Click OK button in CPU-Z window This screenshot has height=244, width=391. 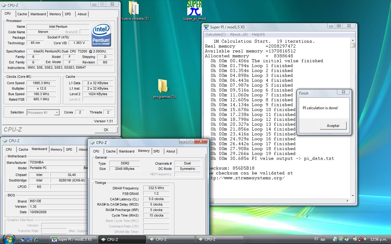click(x=106, y=130)
